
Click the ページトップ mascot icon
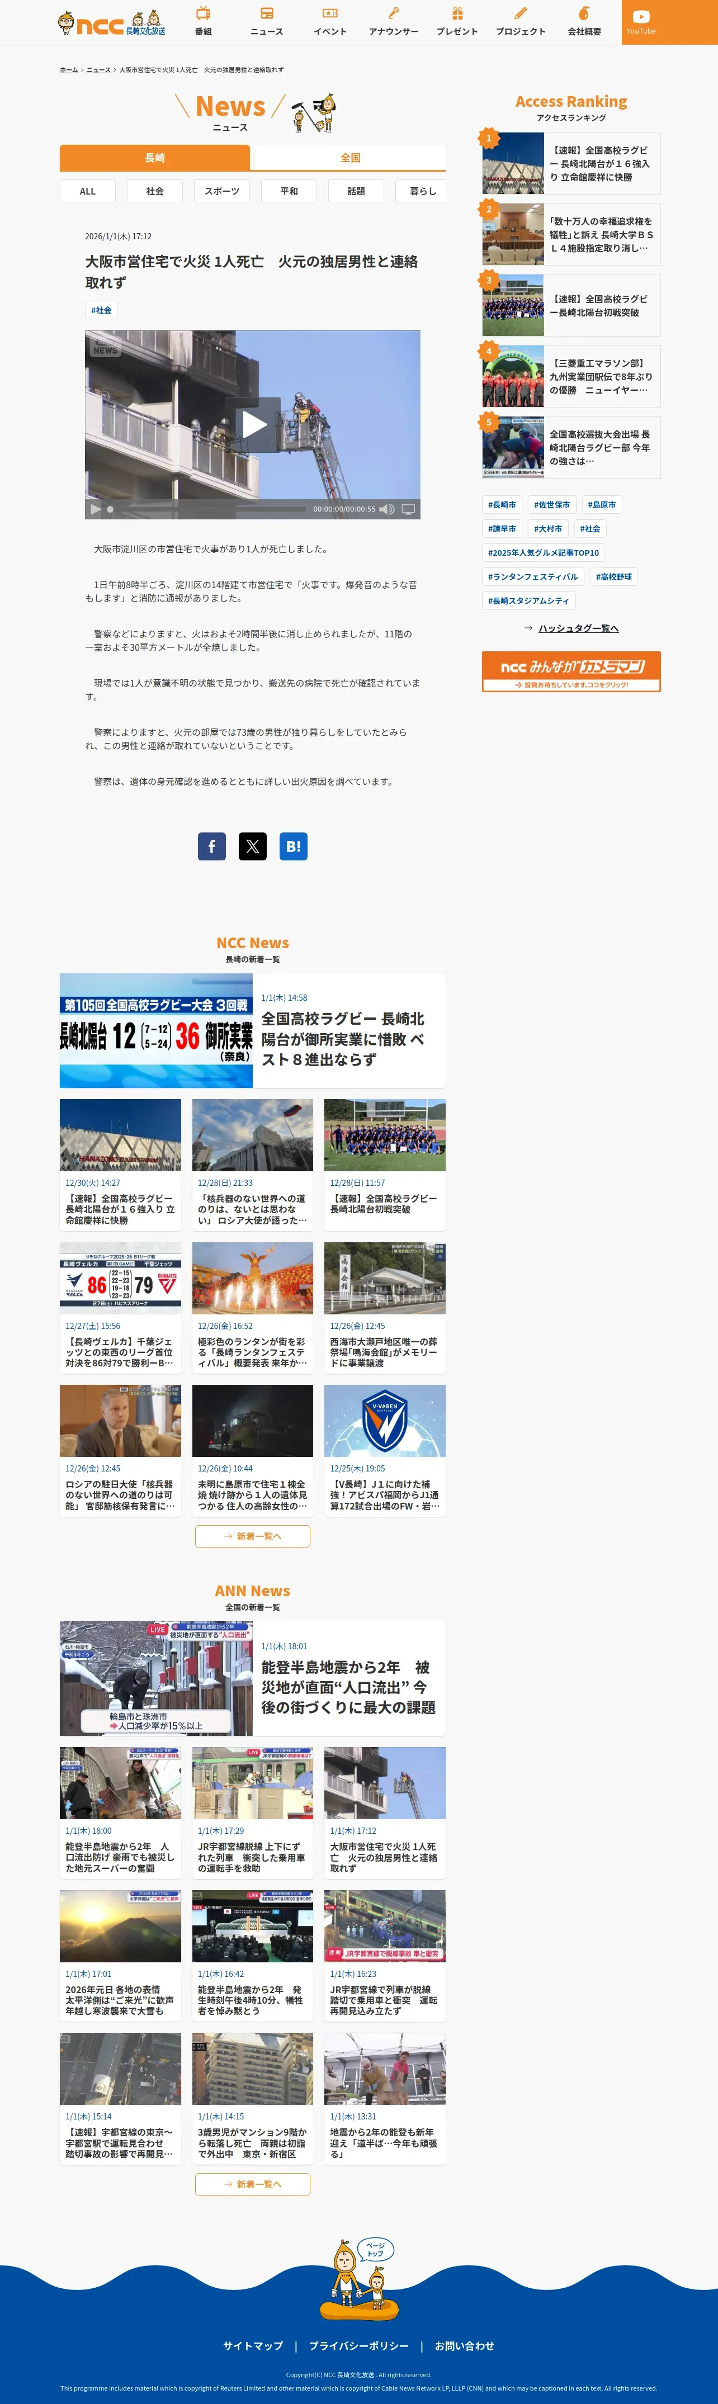click(360, 2280)
